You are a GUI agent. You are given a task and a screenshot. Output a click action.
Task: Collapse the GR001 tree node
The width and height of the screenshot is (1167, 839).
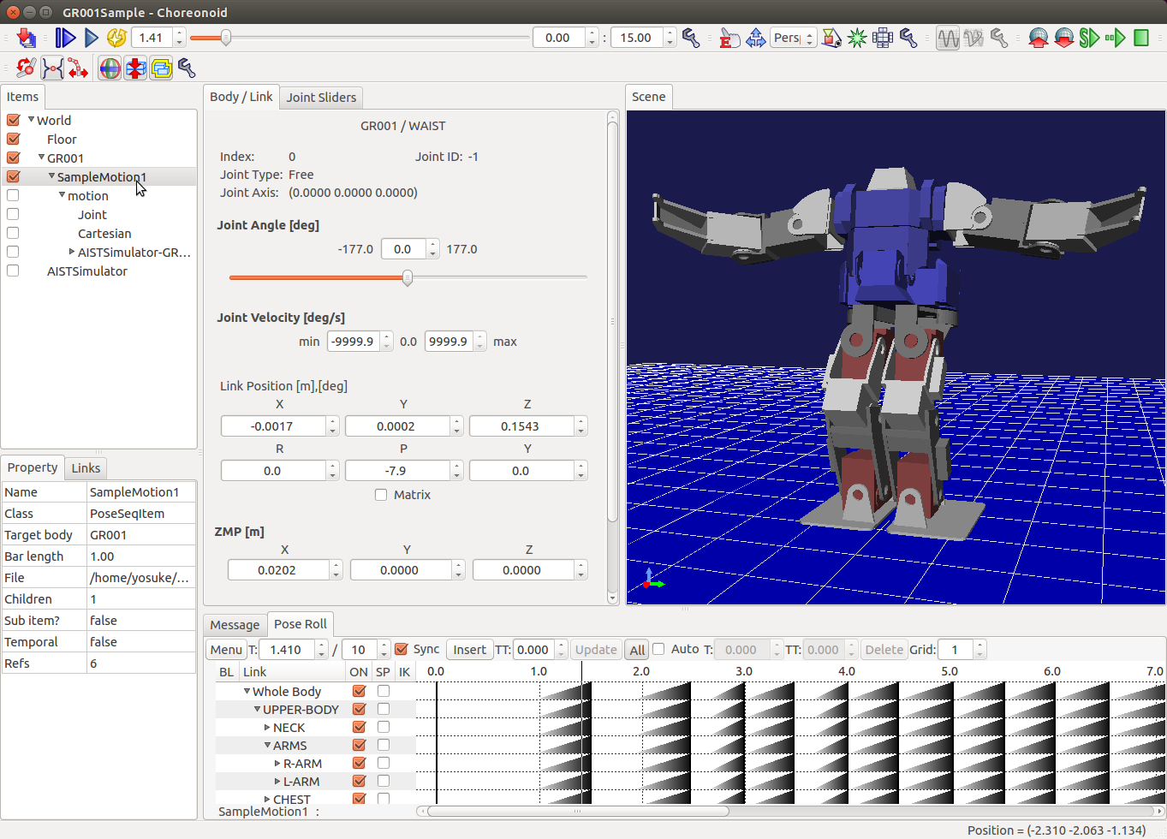click(x=42, y=158)
